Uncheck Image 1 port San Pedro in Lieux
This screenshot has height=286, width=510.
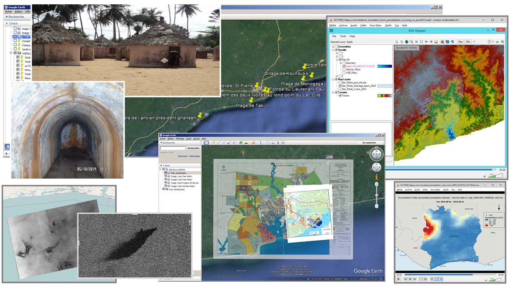click(x=166, y=176)
